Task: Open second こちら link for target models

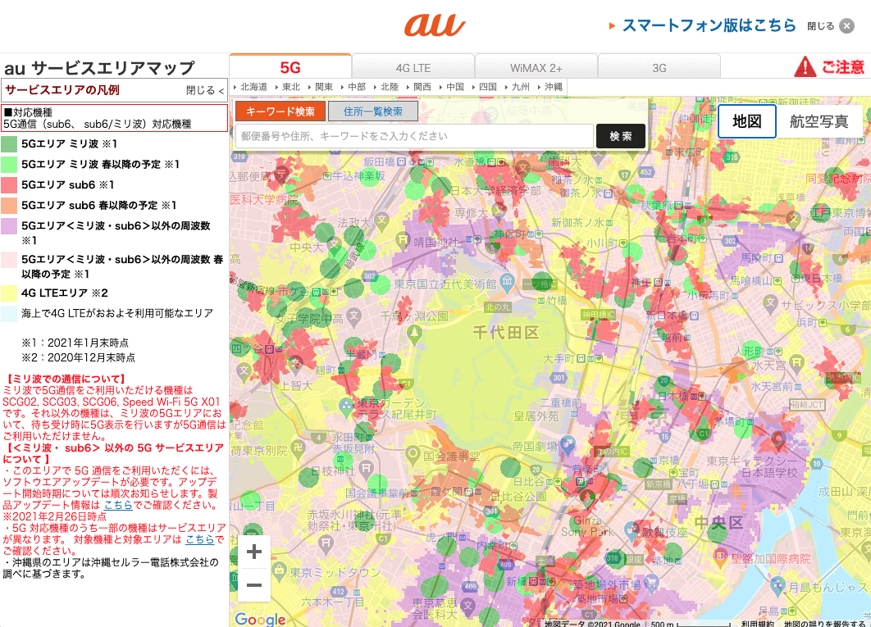Action: (x=199, y=539)
